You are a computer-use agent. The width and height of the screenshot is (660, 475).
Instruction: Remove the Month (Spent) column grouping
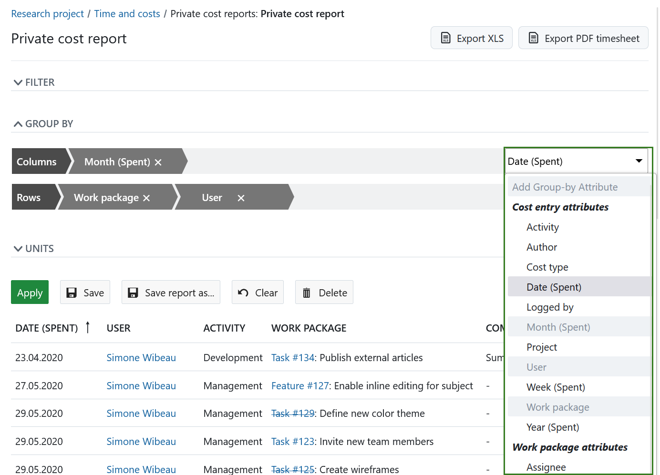(x=158, y=162)
